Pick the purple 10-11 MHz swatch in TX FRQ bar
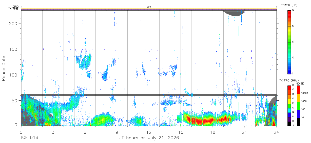This screenshot has height=143, width=311. [x=289, y=119]
